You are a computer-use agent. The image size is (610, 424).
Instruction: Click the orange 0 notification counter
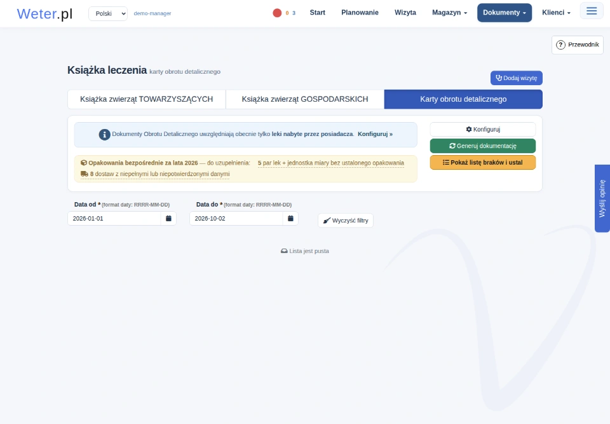click(x=287, y=13)
